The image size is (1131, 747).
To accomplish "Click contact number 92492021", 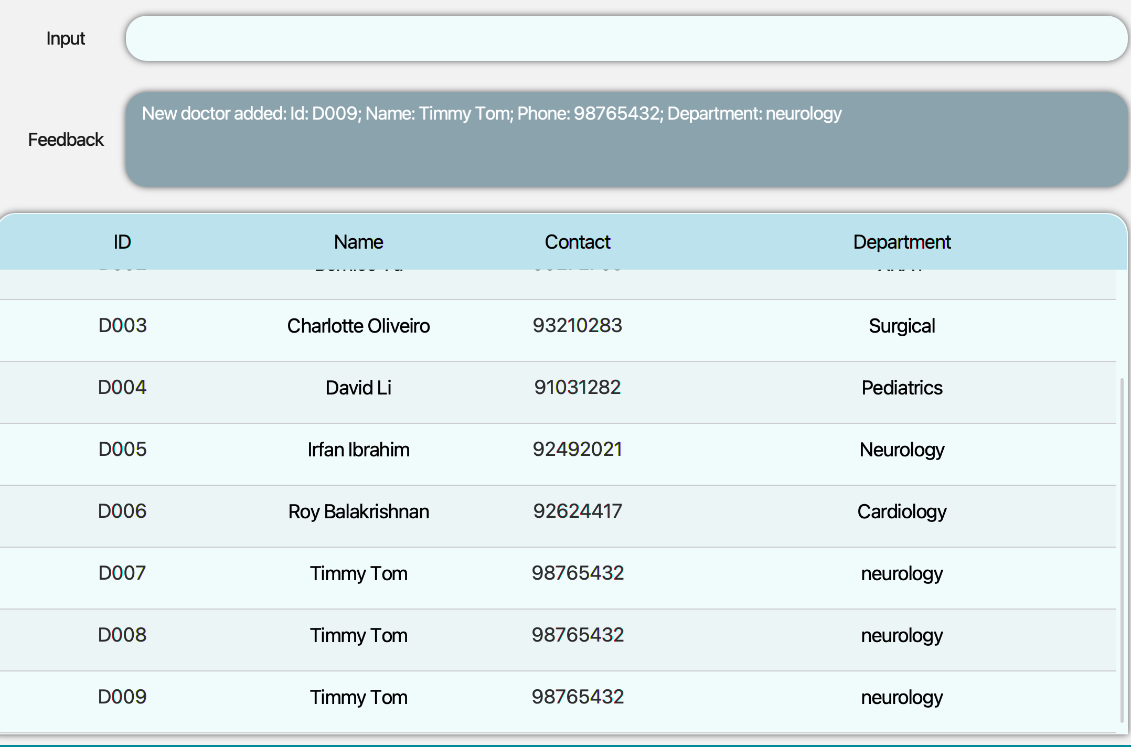I will click(x=577, y=450).
